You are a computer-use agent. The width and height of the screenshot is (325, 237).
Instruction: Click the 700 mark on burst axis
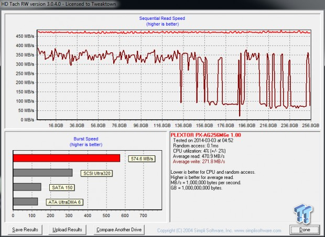pos(143,216)
